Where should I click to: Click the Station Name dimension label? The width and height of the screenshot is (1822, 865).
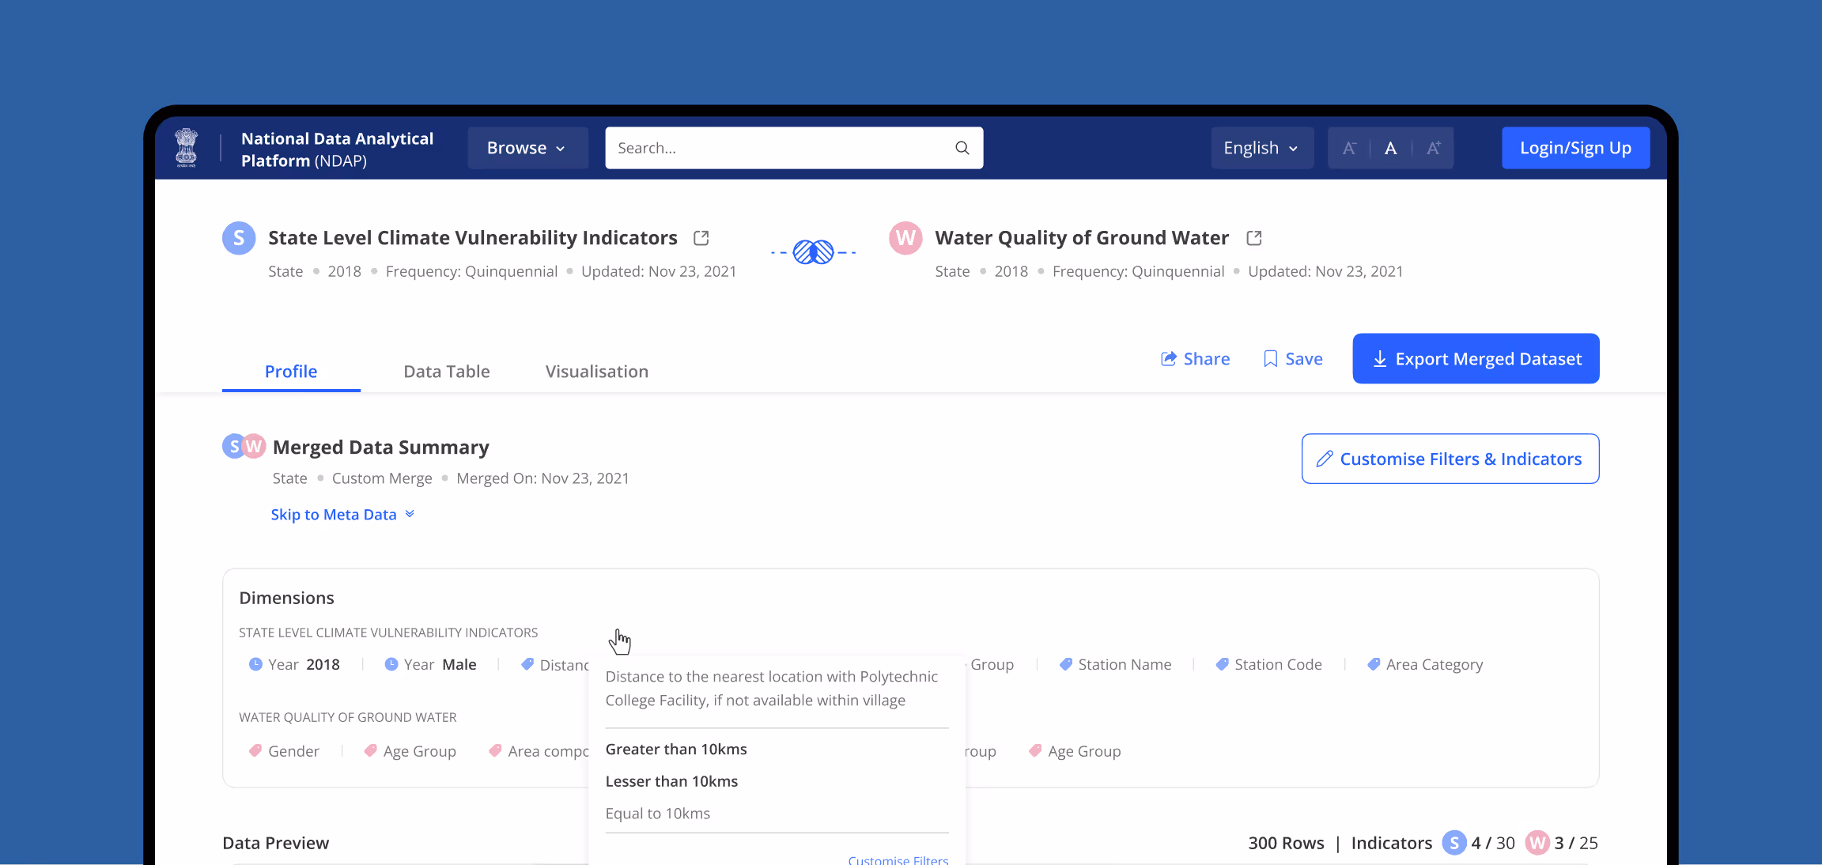click(1125, 664)
